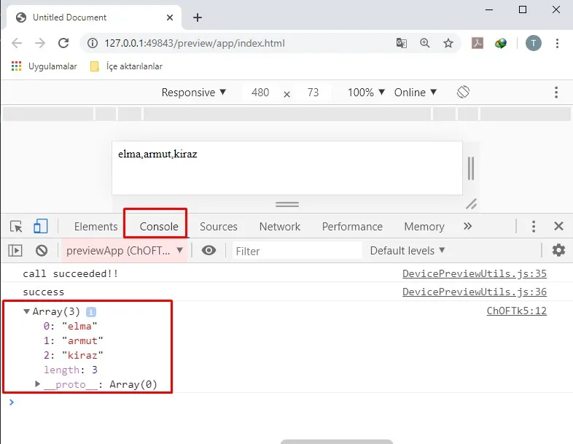Close the Untitled Document tab
Viewport: 573px width, 444px height.
[170, 17]
